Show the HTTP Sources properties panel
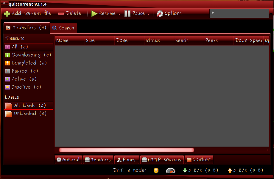 162,160
